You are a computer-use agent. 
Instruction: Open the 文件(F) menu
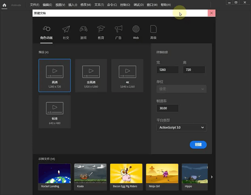(35, 5)
